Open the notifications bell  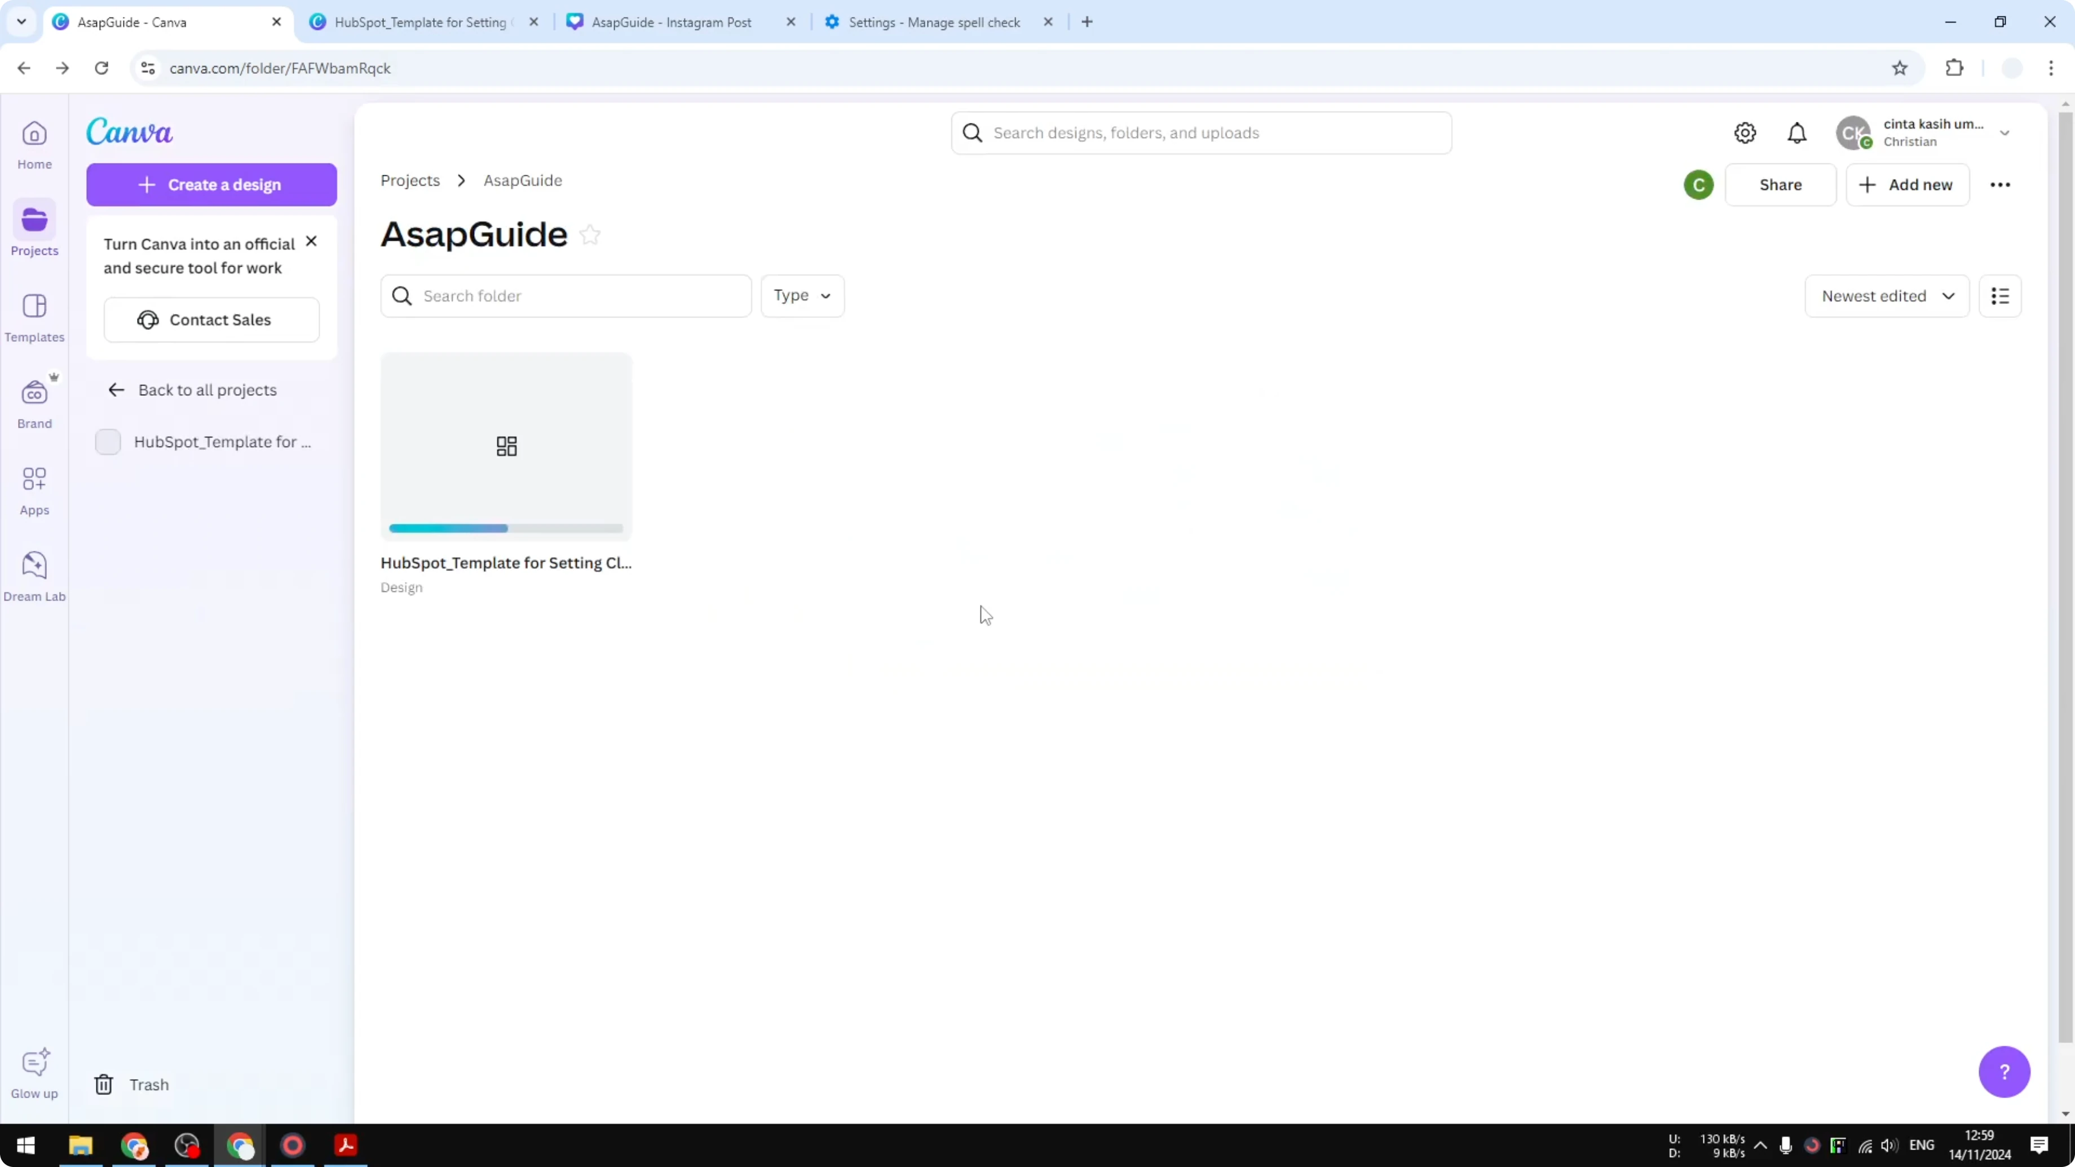[1797, 133]
